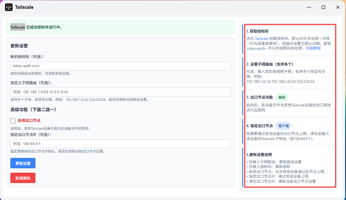The image size is (346, 200).
Task: Click the blue 客户端 badge
Action: coord(283,126)
